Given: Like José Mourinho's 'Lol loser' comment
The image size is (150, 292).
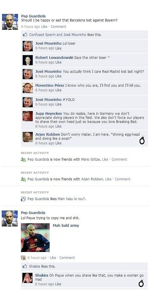Looking at the screenshot, I should 58,48.
